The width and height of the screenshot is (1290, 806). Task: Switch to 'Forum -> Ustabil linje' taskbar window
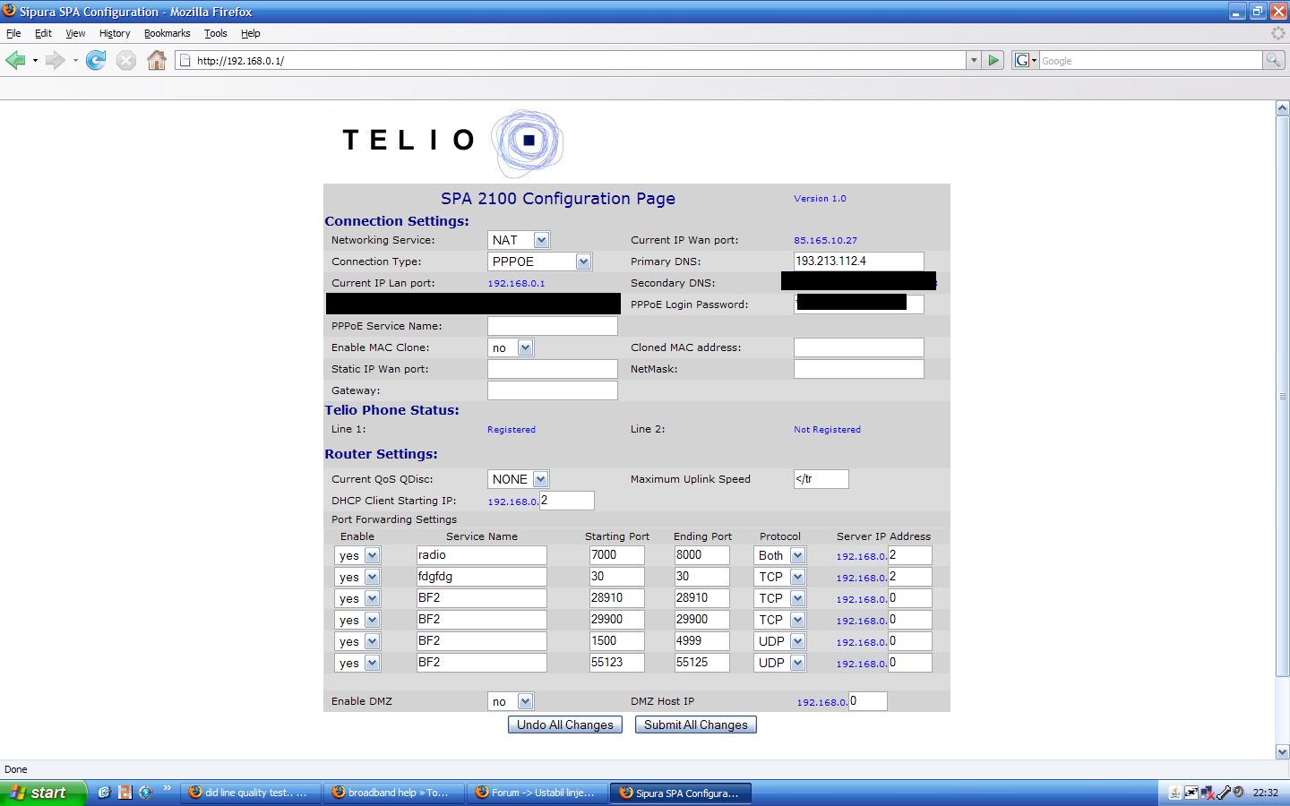[537, 793]
